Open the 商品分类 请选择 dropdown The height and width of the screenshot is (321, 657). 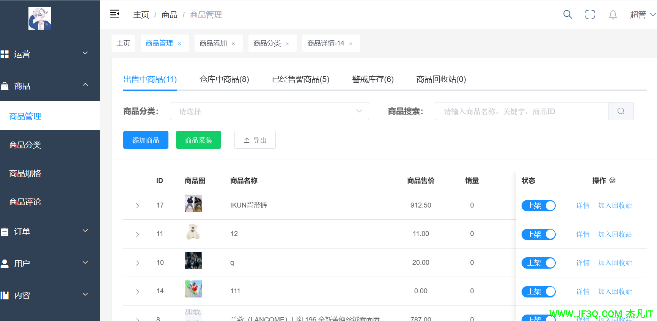click(x=269, y=111)
